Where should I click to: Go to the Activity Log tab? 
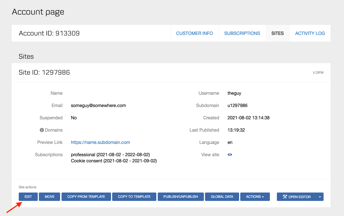point(310,33)
